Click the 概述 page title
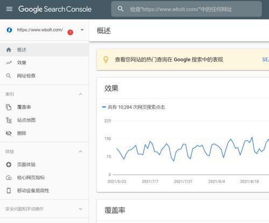The height and width of the screenshot is (223, 269). pyautogui.click(x=104, y=31)
